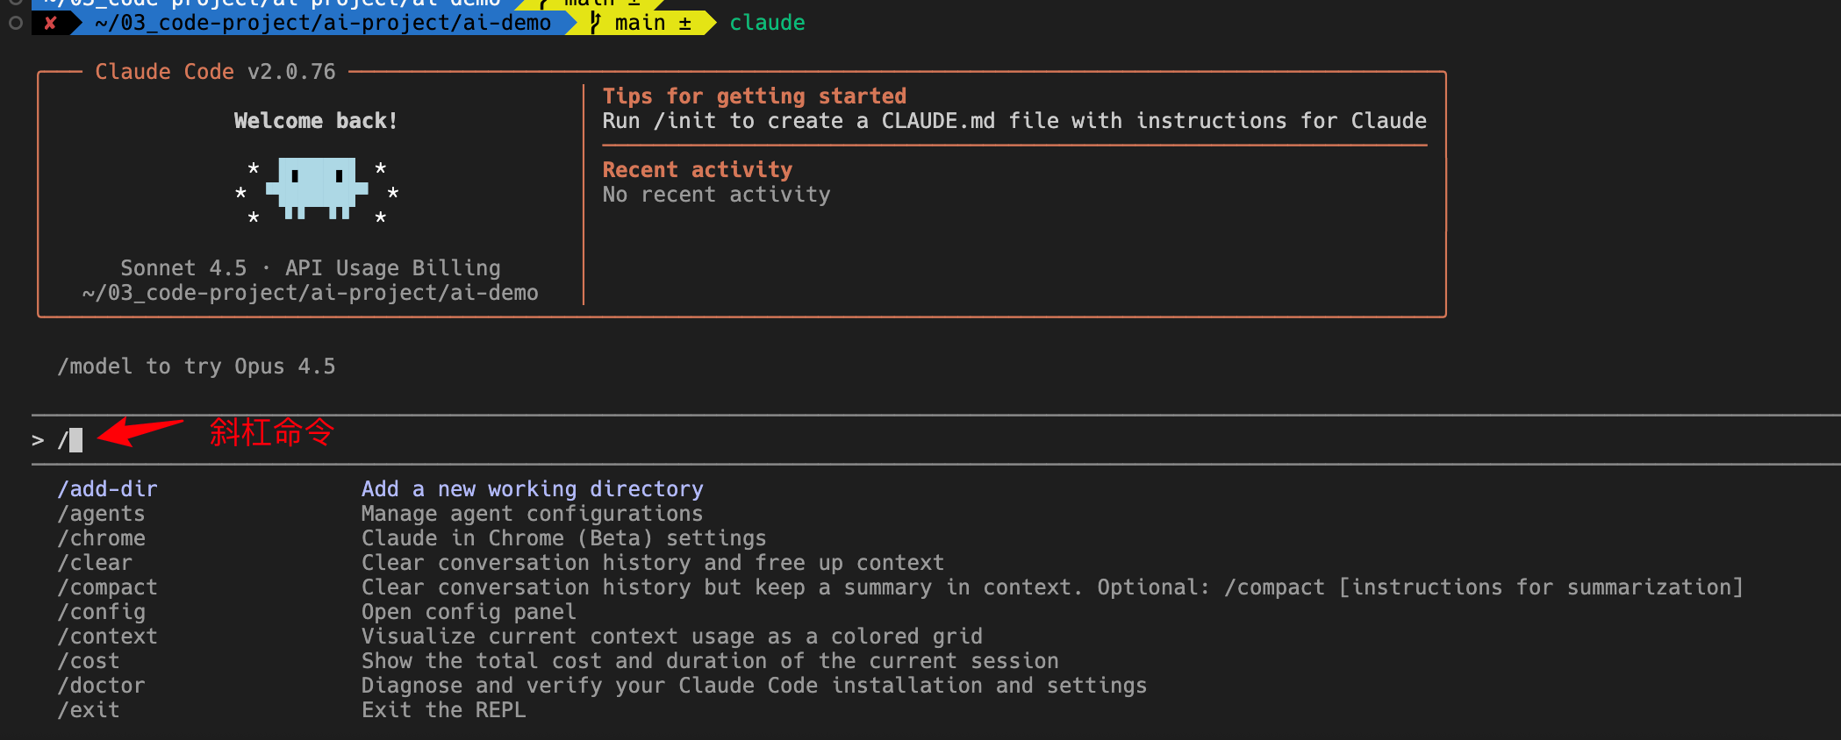The height and width of the screenshot is (740, 1841).
Task: Select the /exit command
Action: point(89,710)
